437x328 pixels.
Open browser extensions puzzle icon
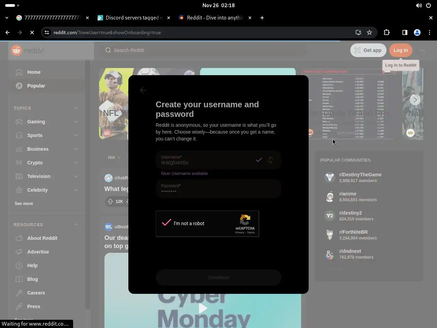coord(386,32)
